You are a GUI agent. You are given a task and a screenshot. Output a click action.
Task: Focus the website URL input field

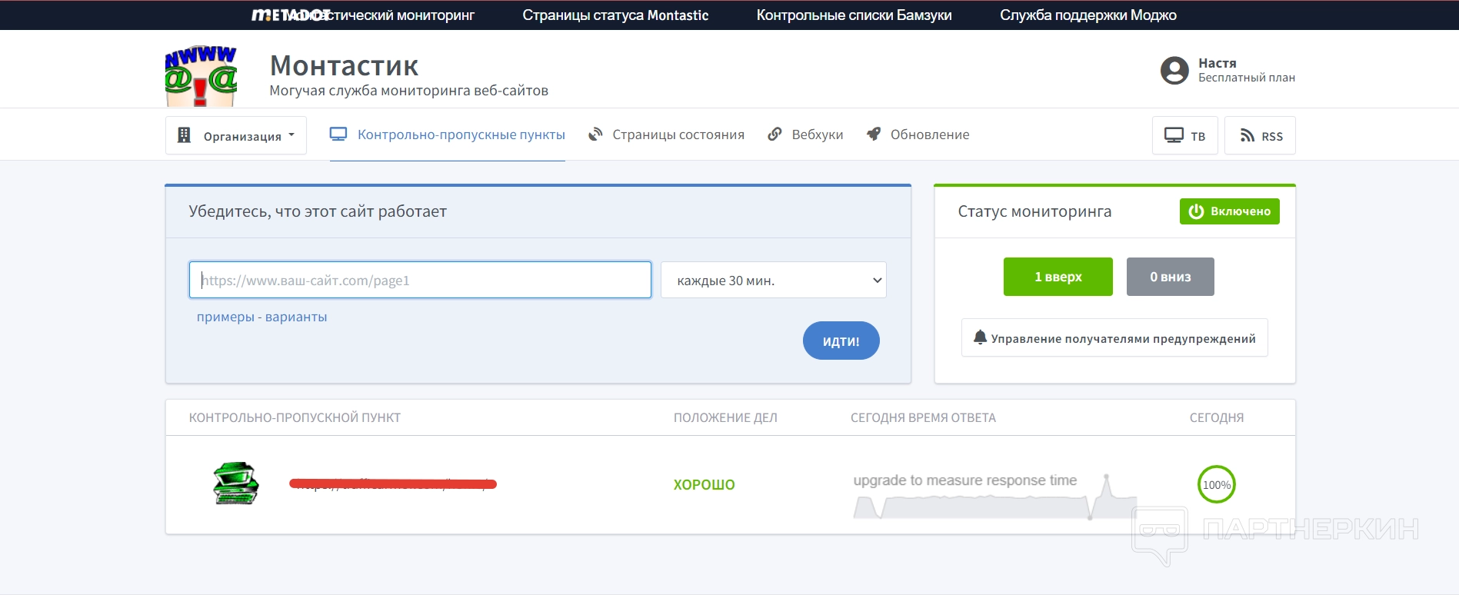point(420,280)
